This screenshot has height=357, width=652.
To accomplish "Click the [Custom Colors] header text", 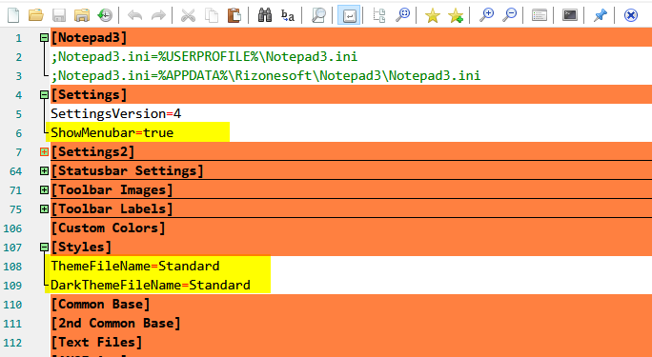I will 108,228.
